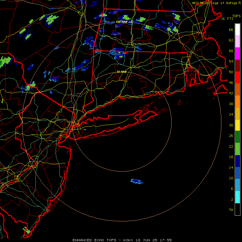The height and width of the screenshot is (242, 242).
Task: Click the 'TH' legend label
Action: (231, 210)
